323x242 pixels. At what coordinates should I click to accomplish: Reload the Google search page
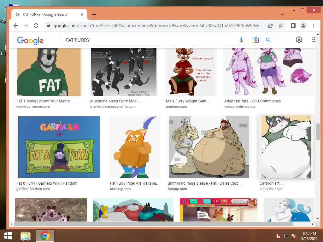pyautogui.click(x=36, y=26)
